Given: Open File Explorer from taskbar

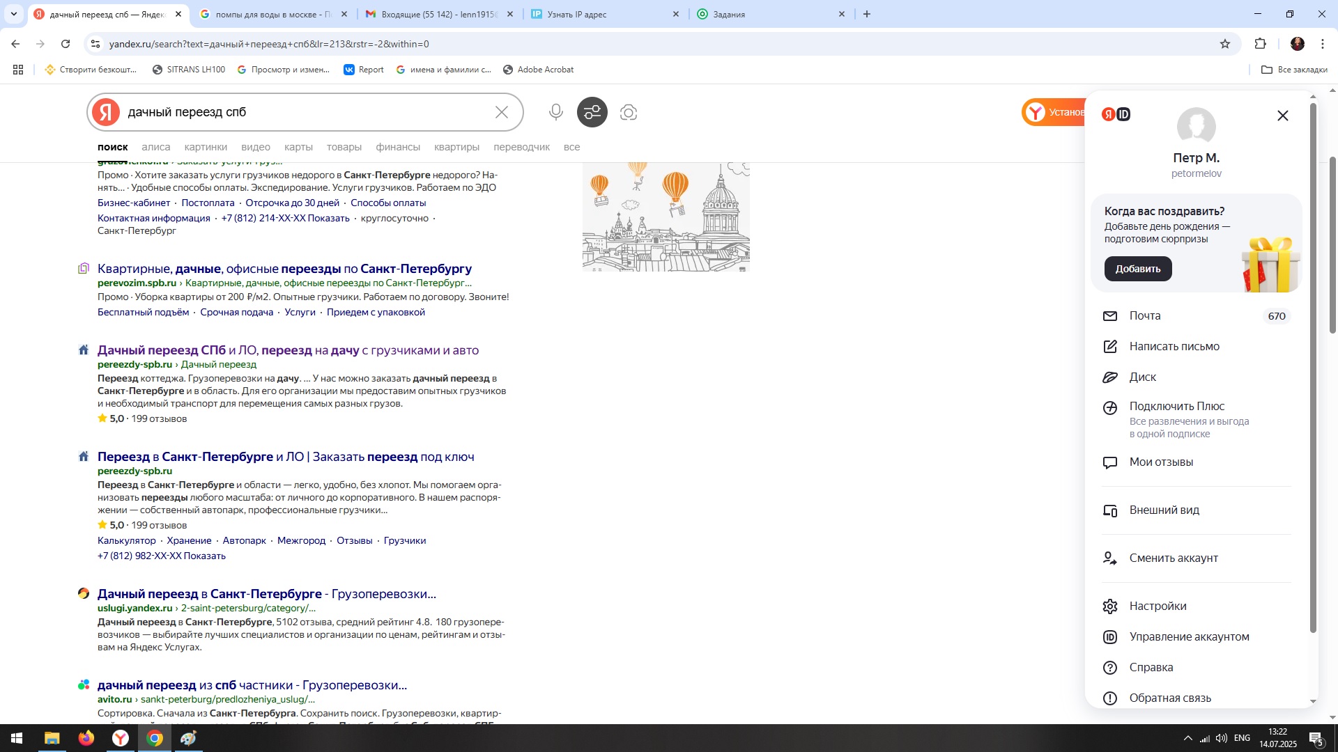Looking at the screenshot, I should [x=52, y=738].
